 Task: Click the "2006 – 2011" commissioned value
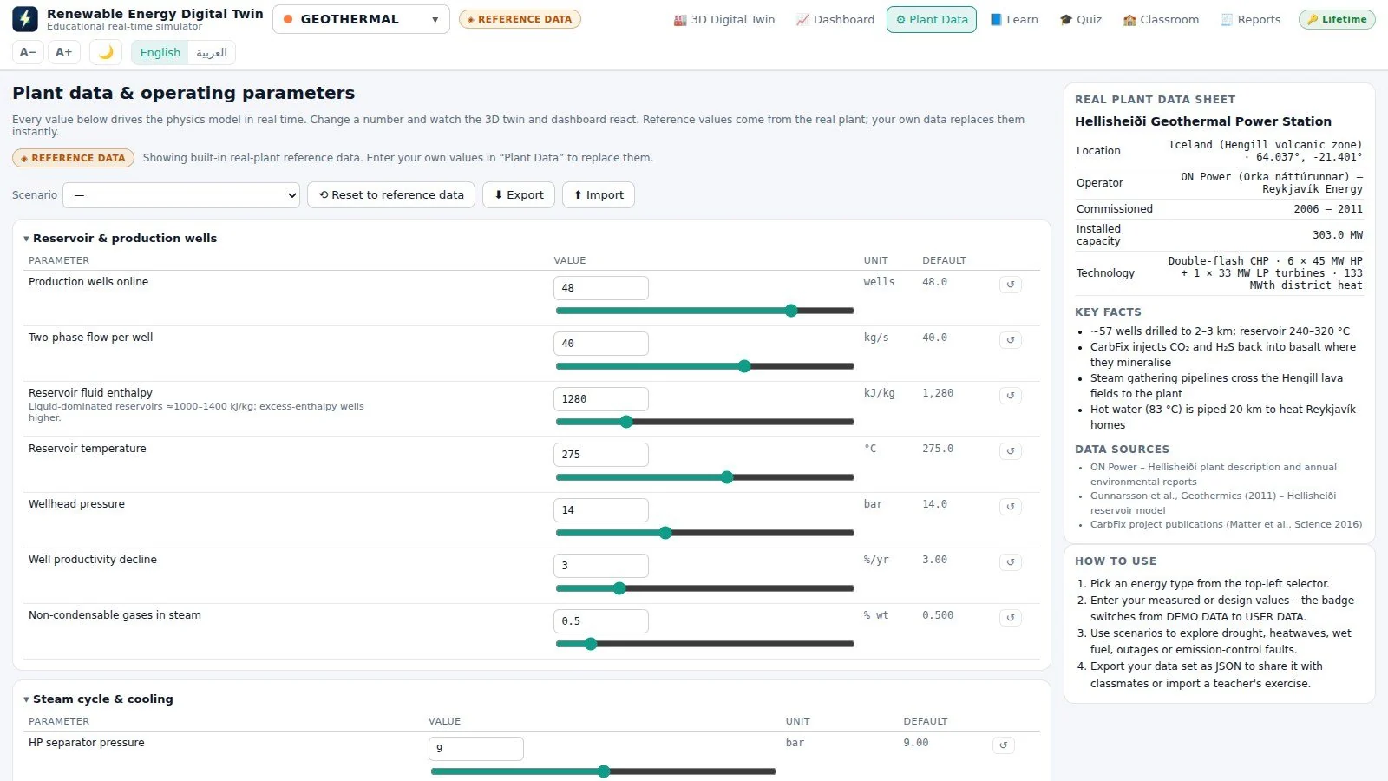tap(1327, 209)
